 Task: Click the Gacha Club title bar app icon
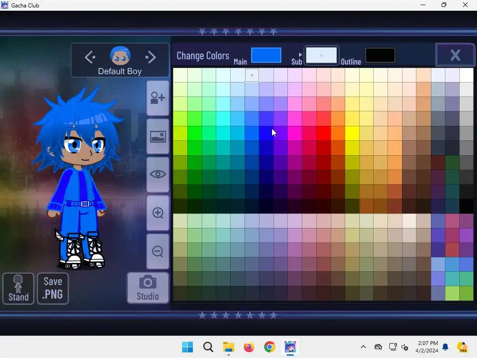point(5,5)
